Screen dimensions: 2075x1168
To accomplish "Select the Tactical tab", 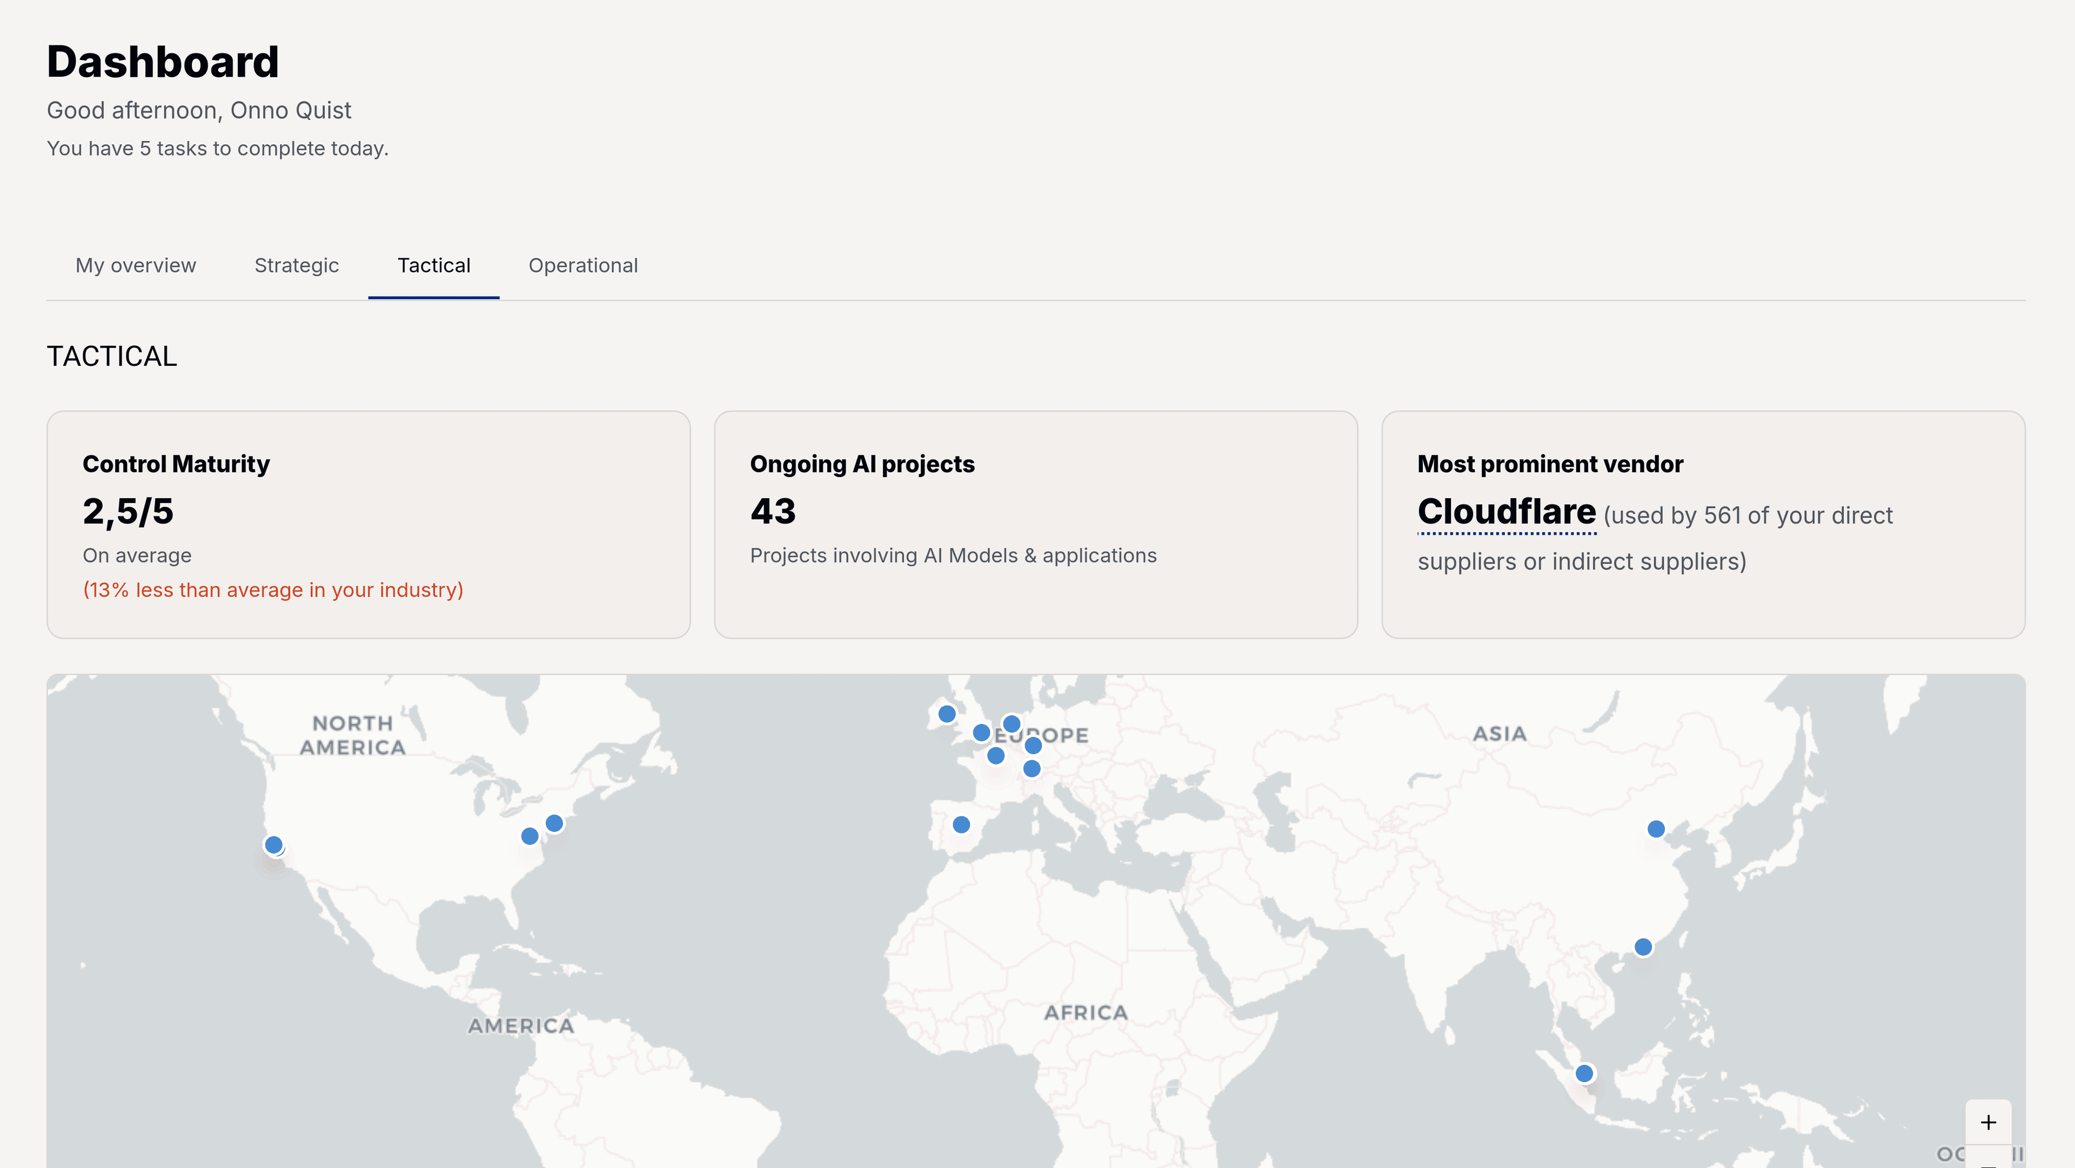I will 433,266.
